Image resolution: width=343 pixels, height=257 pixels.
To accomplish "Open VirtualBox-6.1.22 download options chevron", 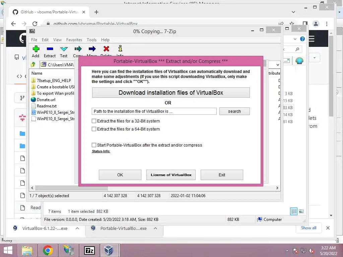I will 77,228.
